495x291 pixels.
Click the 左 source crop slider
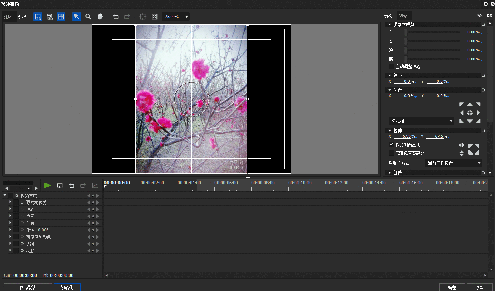433,32
